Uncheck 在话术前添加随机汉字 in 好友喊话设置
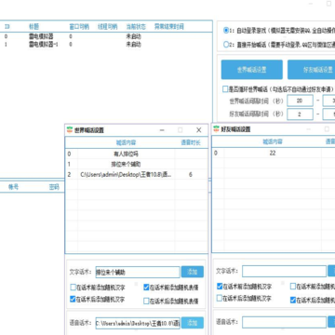The height and width of the screenshot is (335, 335). (x=220, y=286)
